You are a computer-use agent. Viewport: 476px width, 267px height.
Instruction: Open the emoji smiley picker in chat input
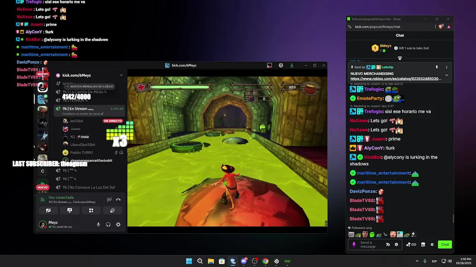pos(396,244)
